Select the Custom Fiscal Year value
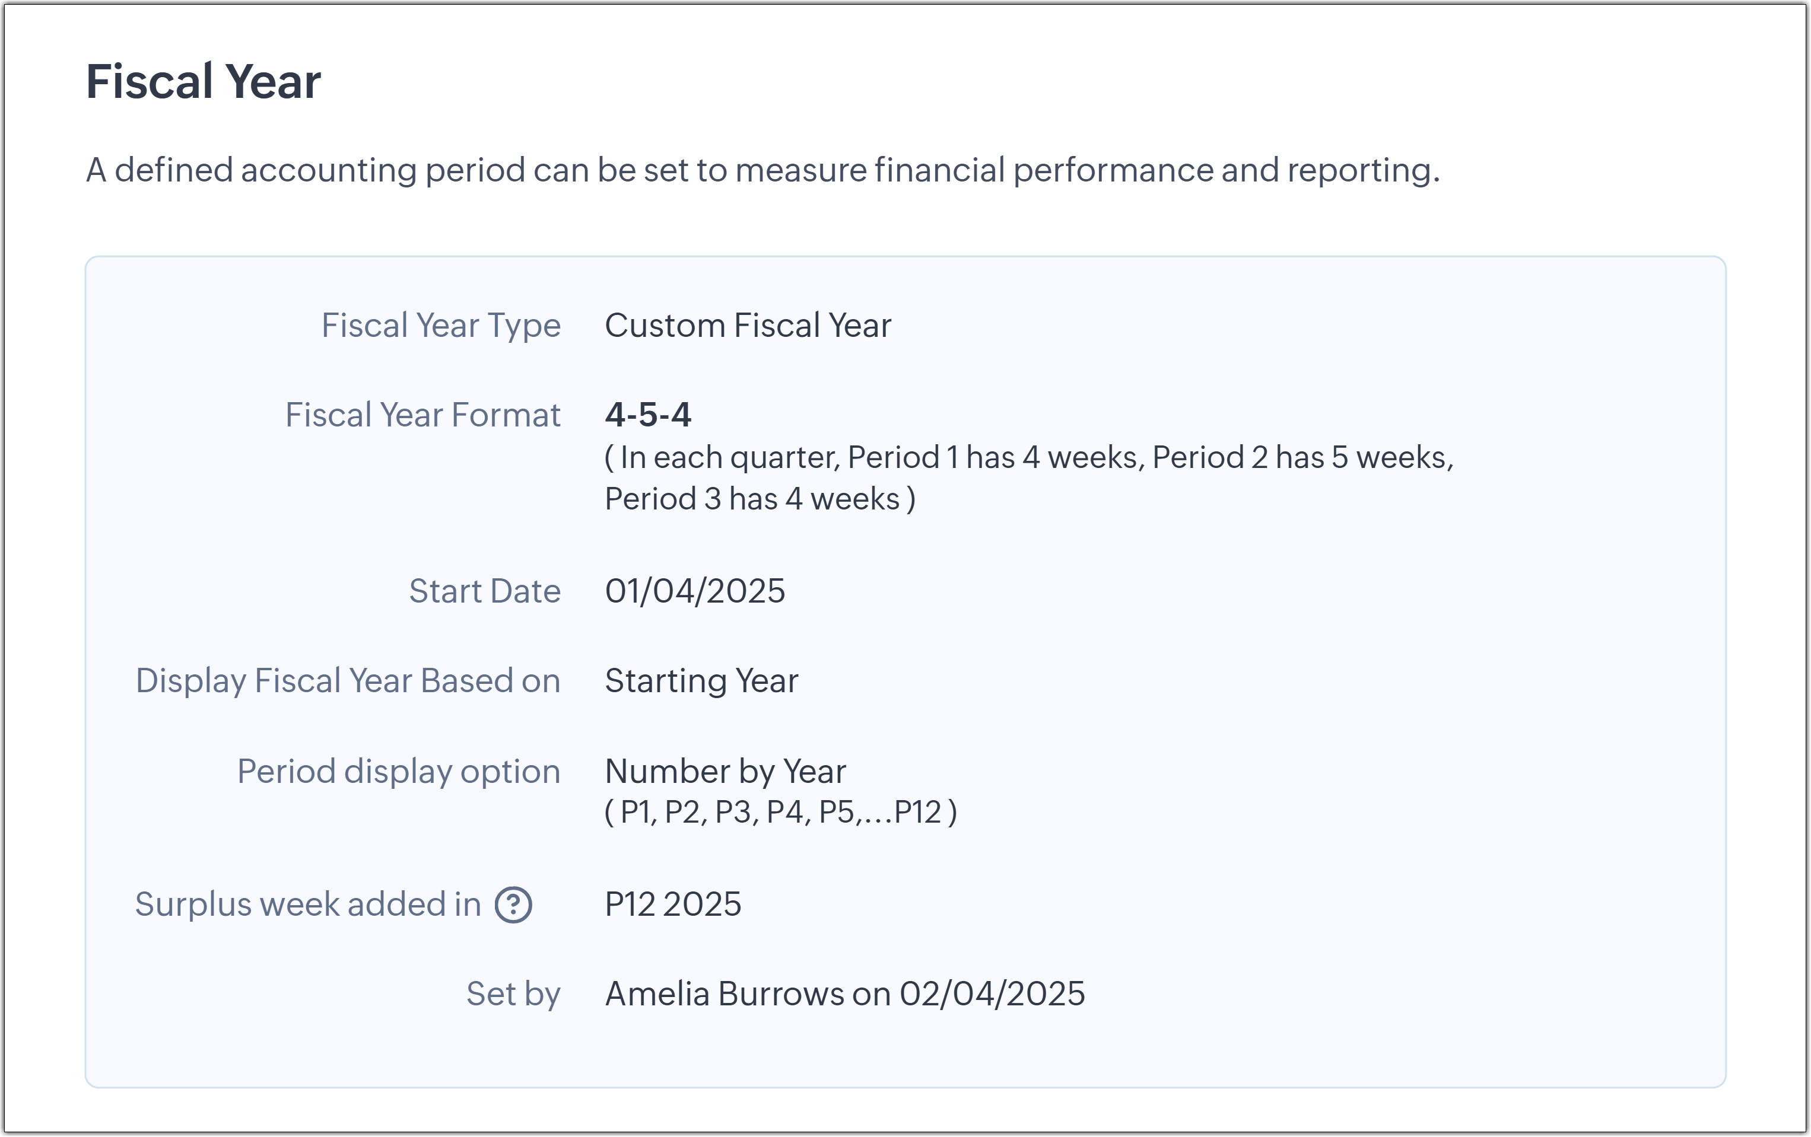Viewport: 1811px width, 1137px height. [748, 326]
